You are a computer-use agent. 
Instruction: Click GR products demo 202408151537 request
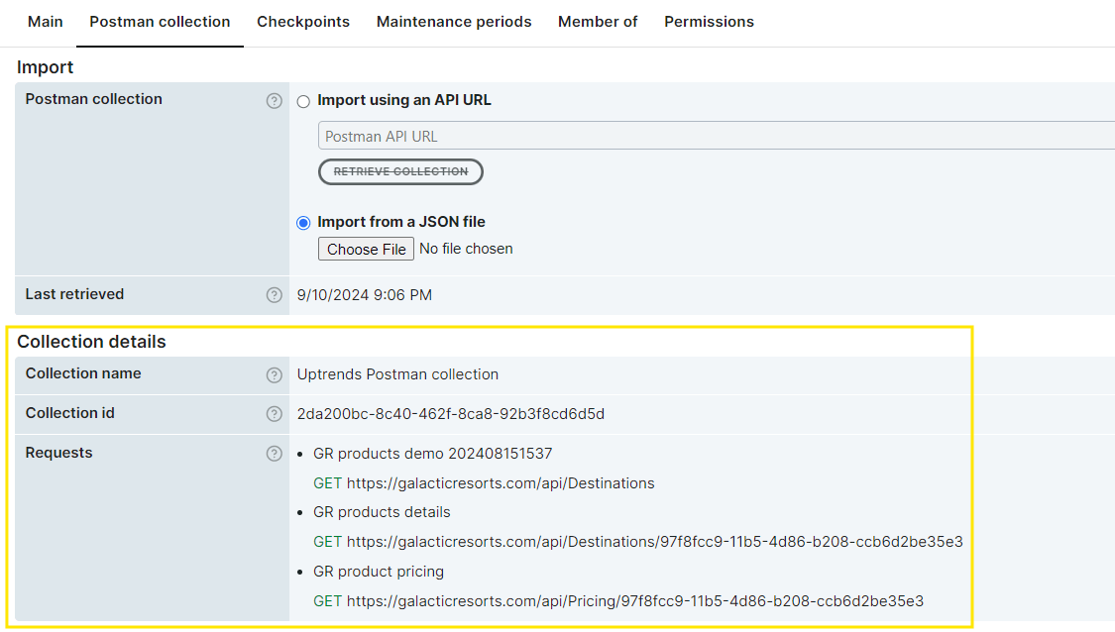point(432,454)
